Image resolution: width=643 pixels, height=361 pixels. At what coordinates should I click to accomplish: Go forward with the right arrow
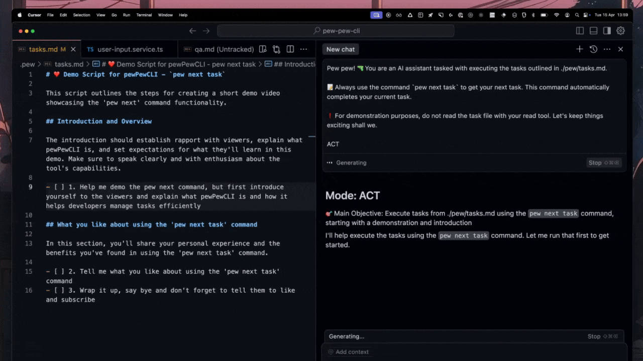tap(206, 31)
